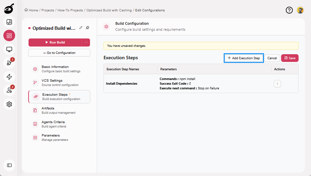Click Add Execution Step button
Image resolution: width=311 pixels, height=176 pixels.
(244, 58)
